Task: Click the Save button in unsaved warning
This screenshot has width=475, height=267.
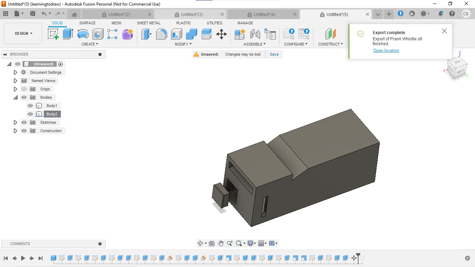Action: (274, 54)
